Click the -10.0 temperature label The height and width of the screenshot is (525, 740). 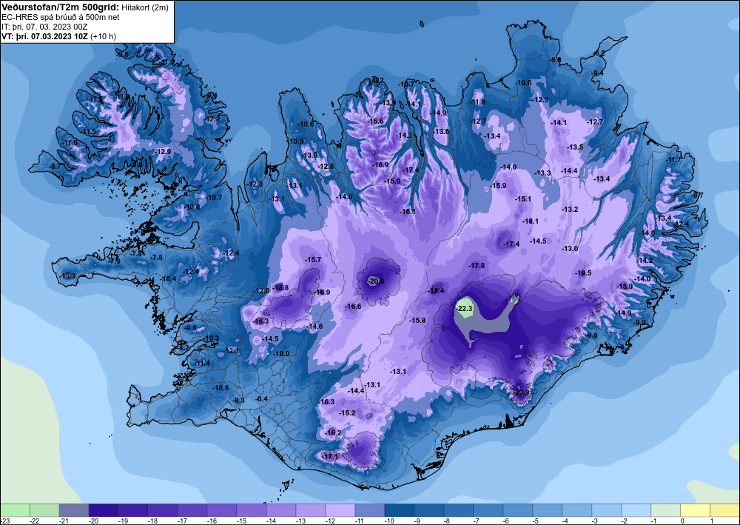tap(282, 354)
